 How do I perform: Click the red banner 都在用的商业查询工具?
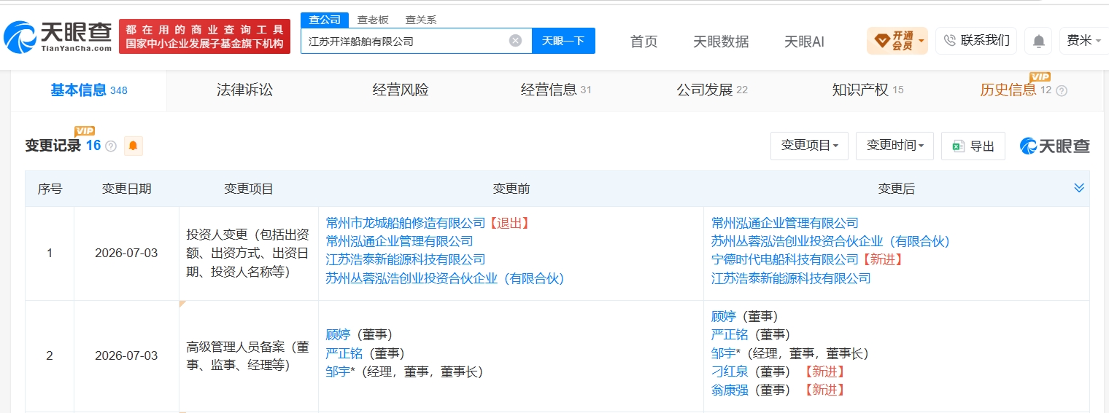pyautogui.click(x=204, y=36)
